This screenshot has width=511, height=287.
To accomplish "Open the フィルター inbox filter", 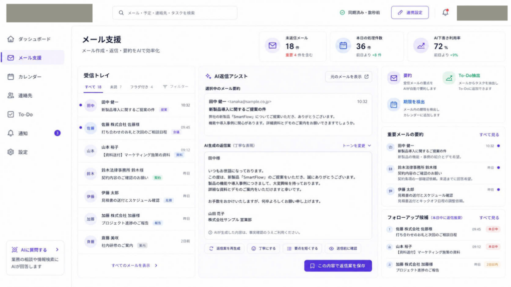I will [x=176, y=87].
